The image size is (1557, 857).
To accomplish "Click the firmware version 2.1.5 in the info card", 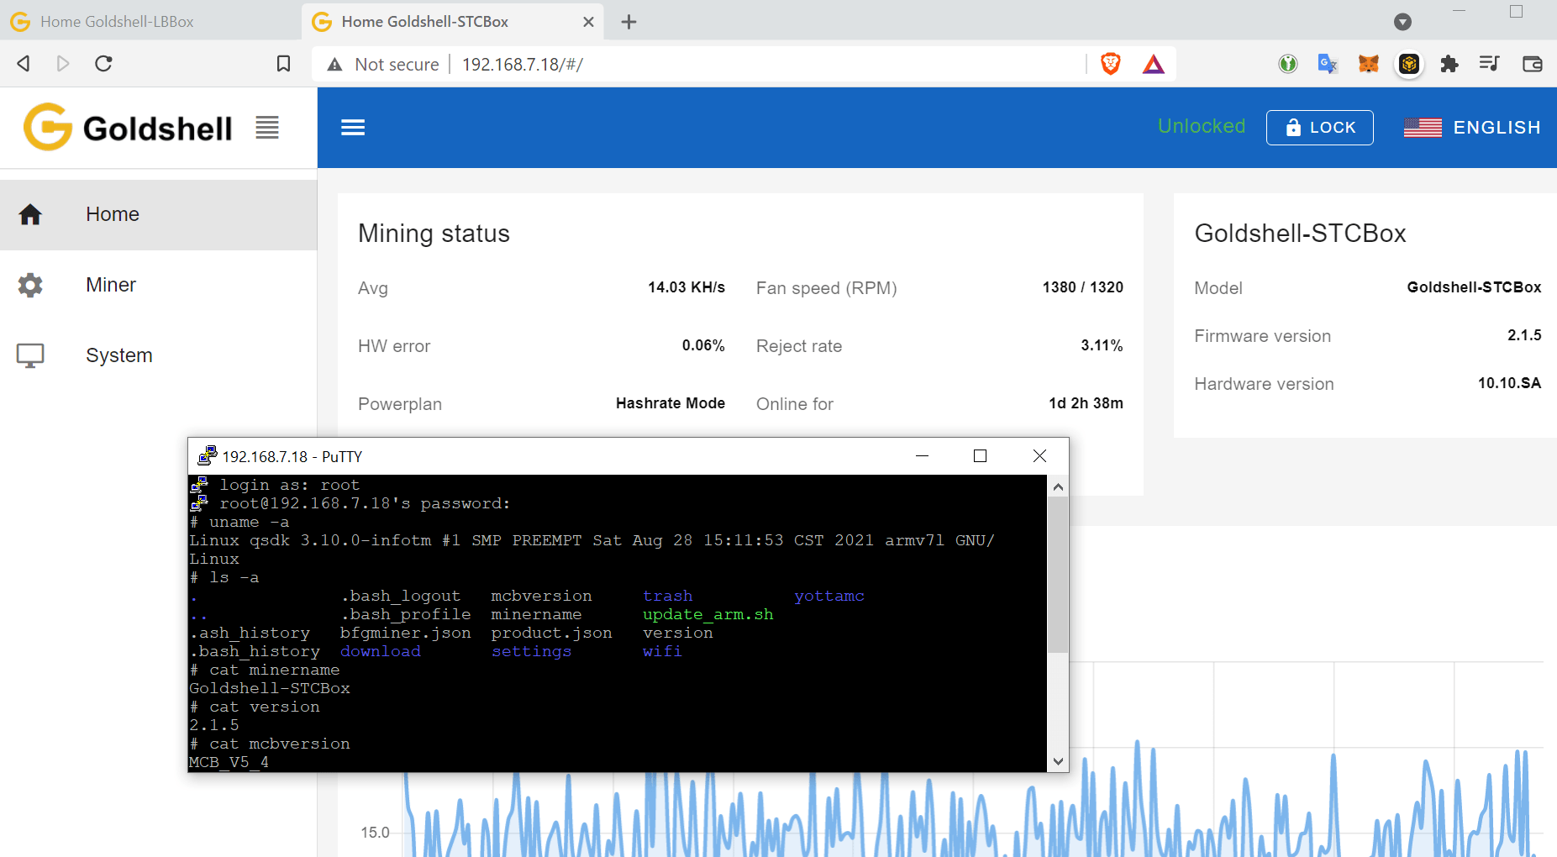I will pyautogui.click(x=1524, y=335).
